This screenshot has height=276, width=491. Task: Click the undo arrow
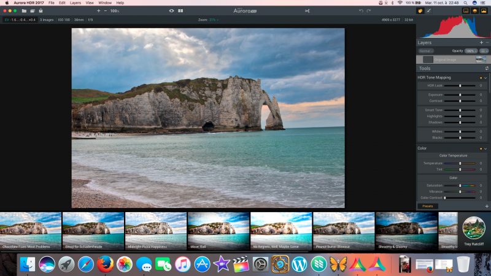[361, 10]
